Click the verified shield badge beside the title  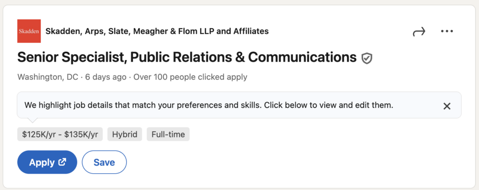tap(367, 58)
